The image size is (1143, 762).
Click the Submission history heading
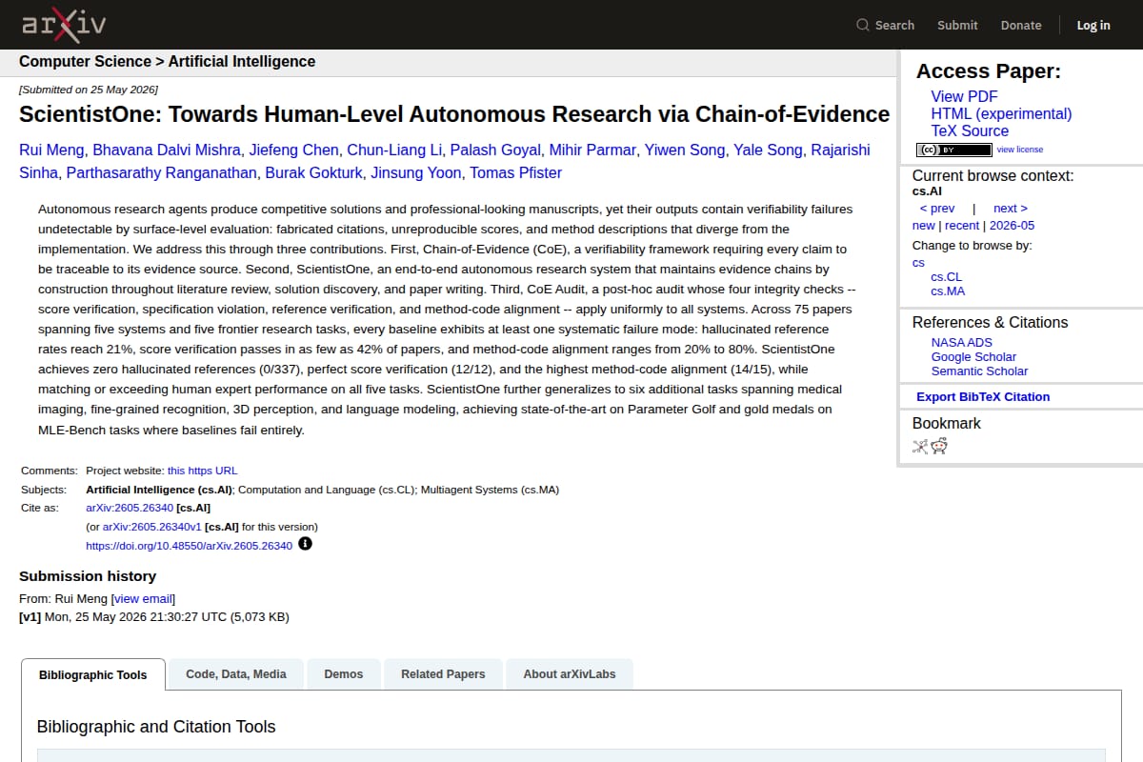(x=88, y=576)
